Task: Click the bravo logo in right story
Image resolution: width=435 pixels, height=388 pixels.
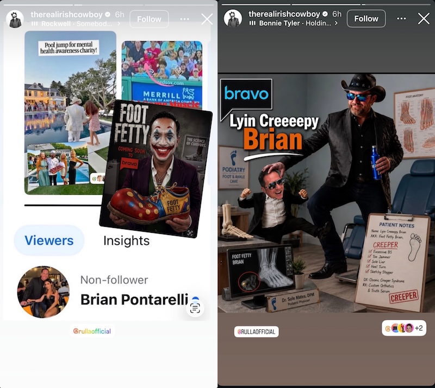Action: point(246,93)
